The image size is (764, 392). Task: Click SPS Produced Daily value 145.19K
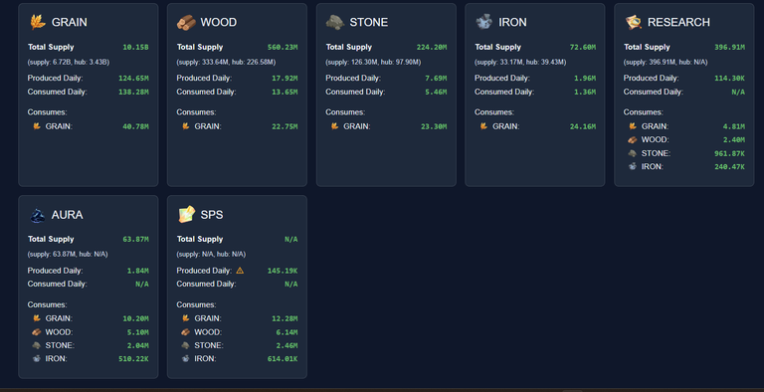pos(283,271)
